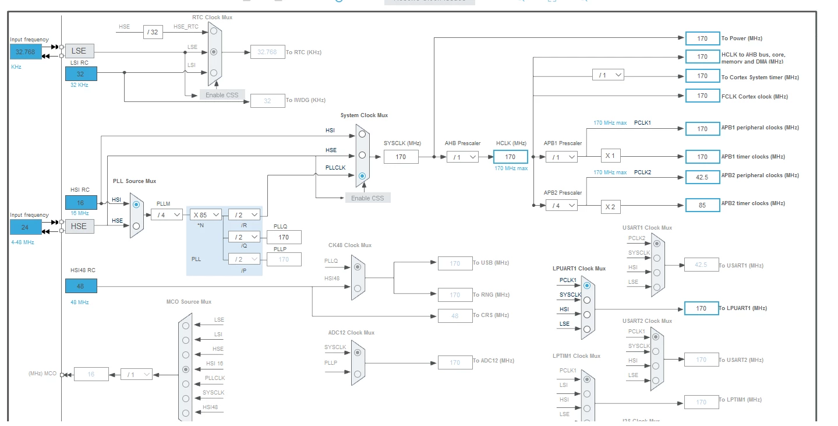The height and width of the screenshot is (426, 838).
Task: Select LSI in LPTIM1 Clock Mux
Action: coord(587,394)
